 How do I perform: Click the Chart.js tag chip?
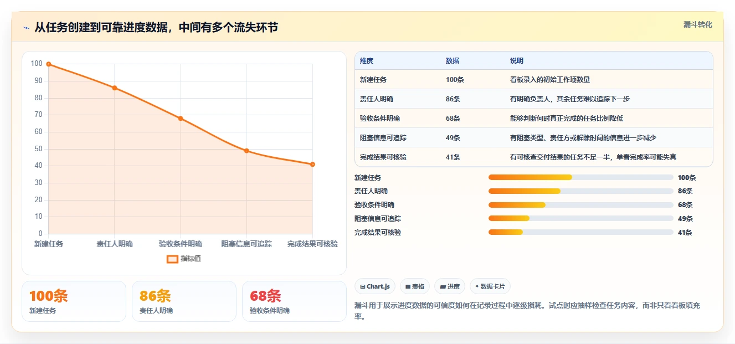coord(375,286)
